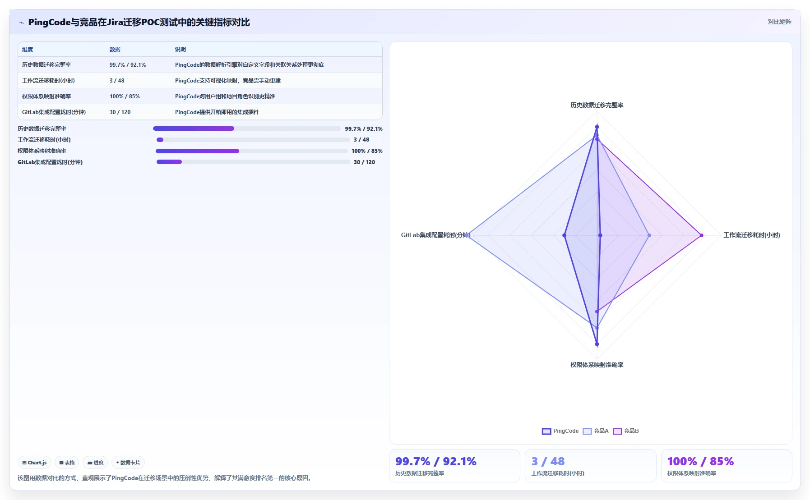Click the description about 数据解析引擎
The image size is (810, 500).
(250, 65)
